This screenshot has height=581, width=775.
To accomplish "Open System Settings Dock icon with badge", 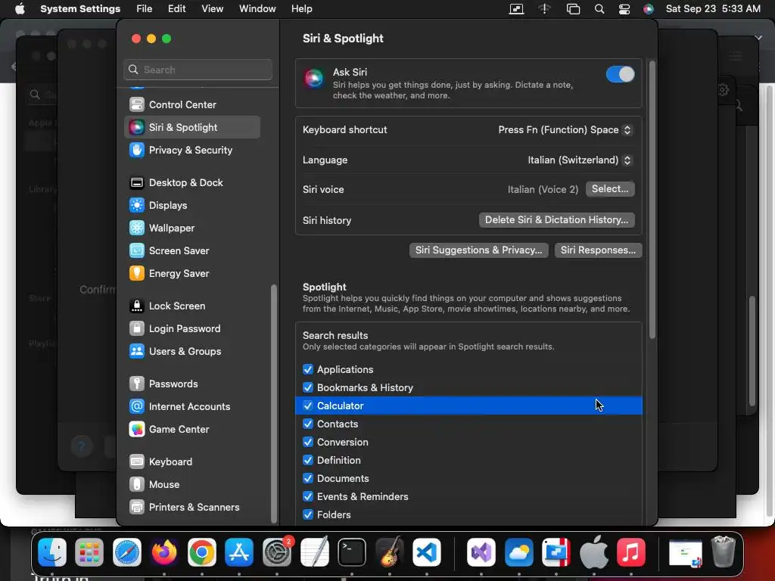I will point(277,551).
